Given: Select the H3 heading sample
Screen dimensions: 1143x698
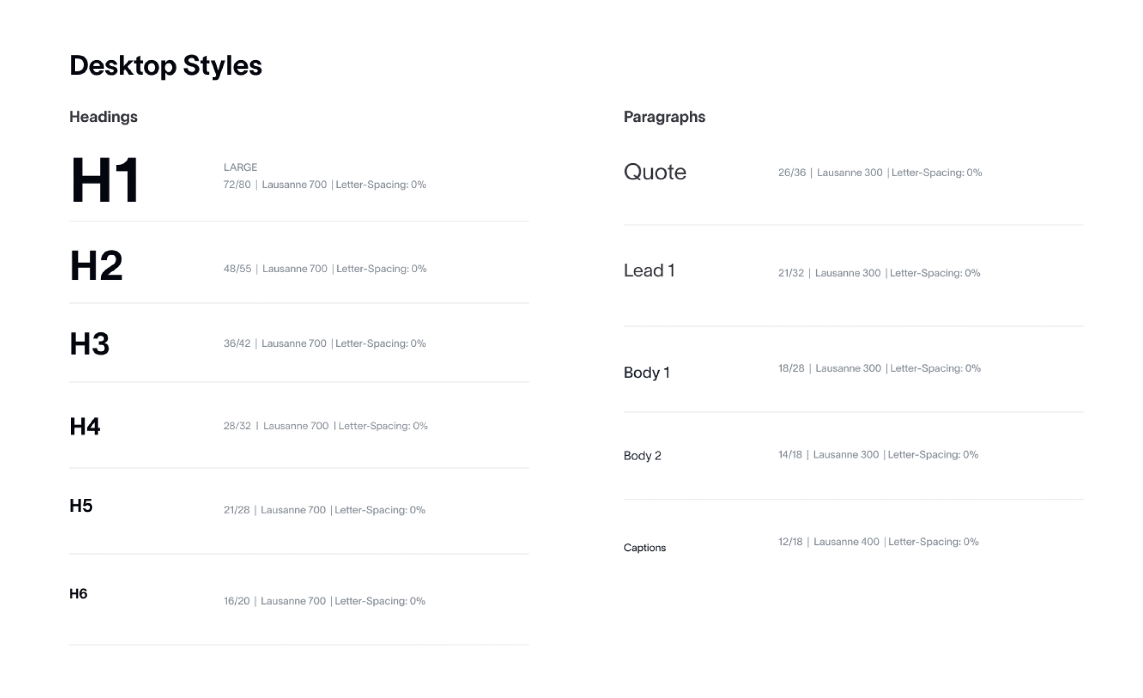Looking at the screenshot, I should [89, 344].
